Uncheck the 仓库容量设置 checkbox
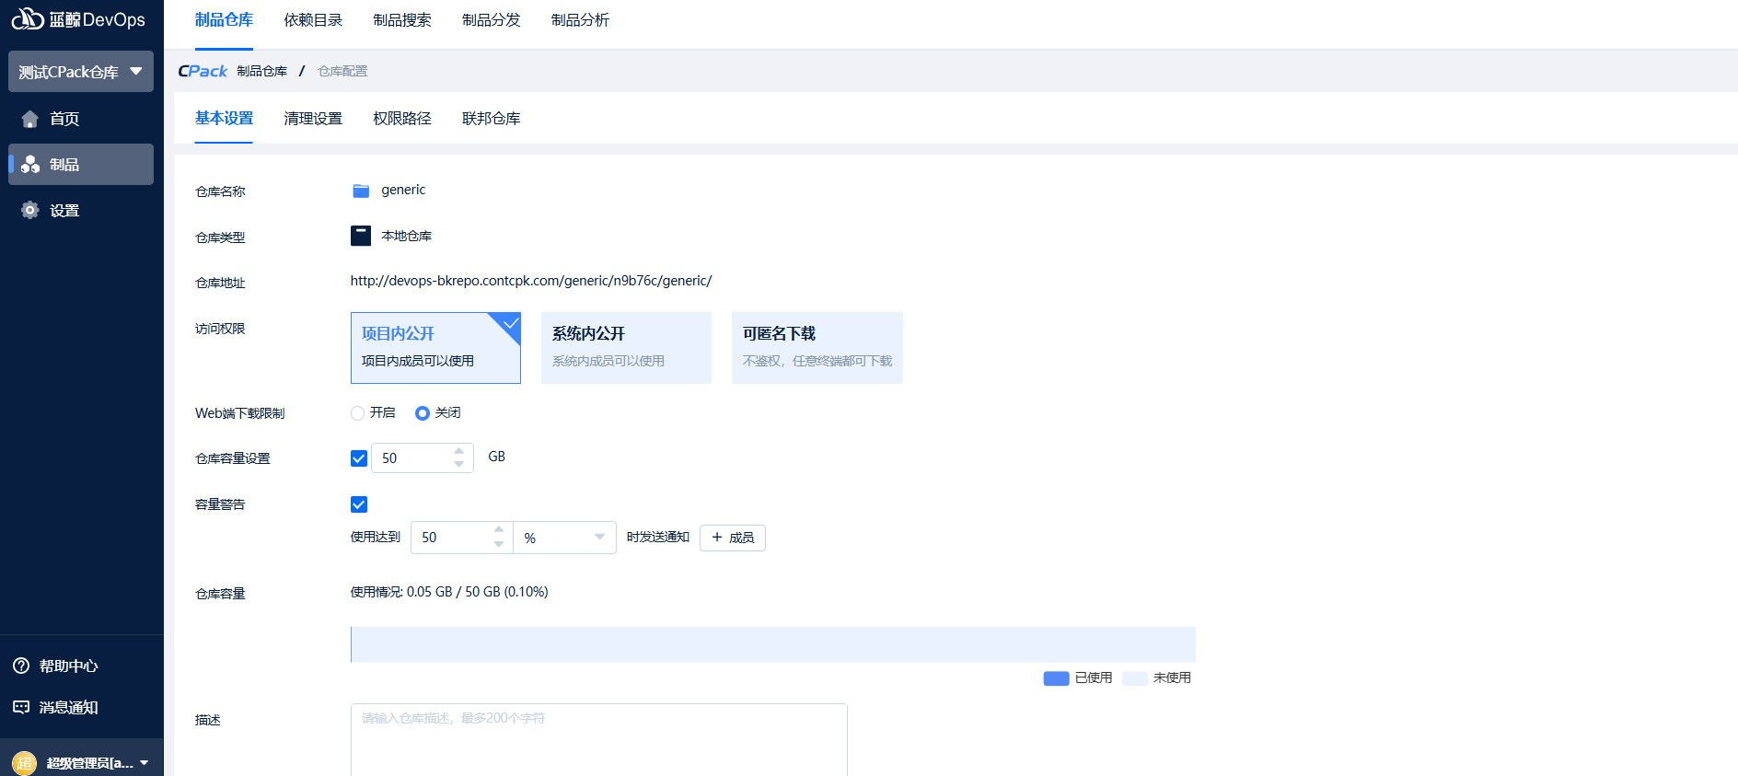Viewport: 1738px width, 776px height. point(359,458)
